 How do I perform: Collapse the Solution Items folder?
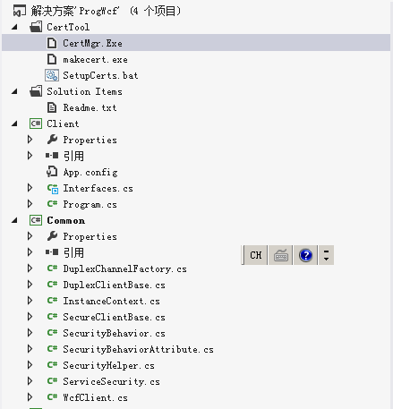click(14, 91)
